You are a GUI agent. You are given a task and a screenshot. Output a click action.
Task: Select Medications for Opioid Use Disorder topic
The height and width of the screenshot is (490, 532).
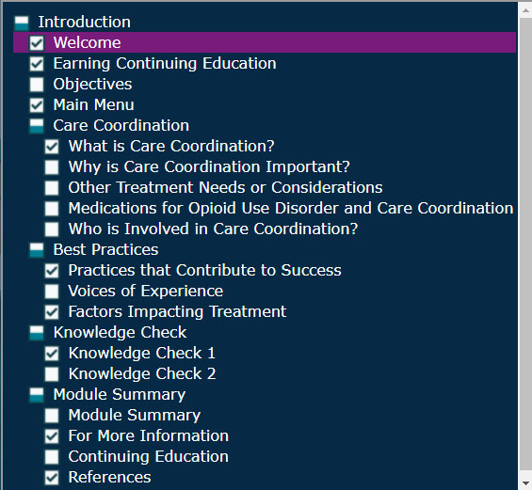[291, 209]
